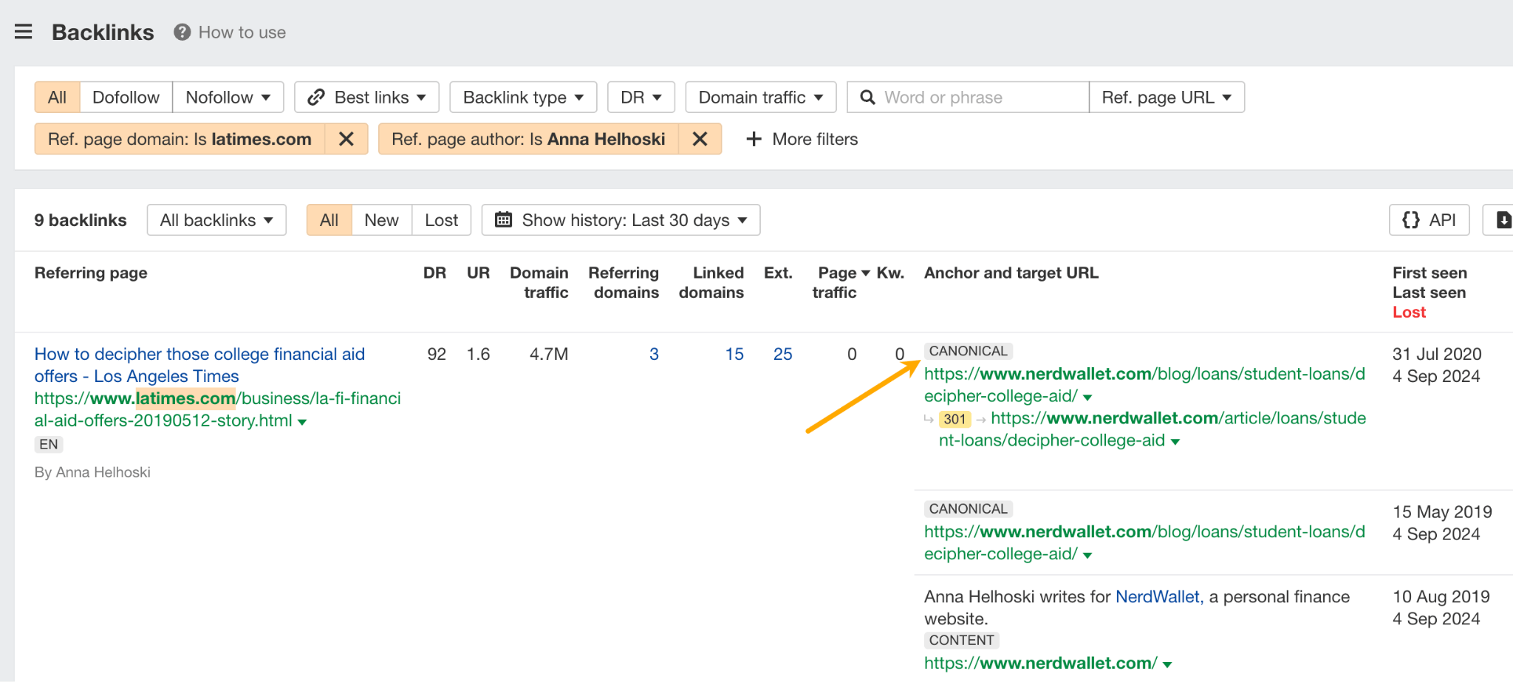
Task: Switch to the New backlinks view
Action: [380, 219]
